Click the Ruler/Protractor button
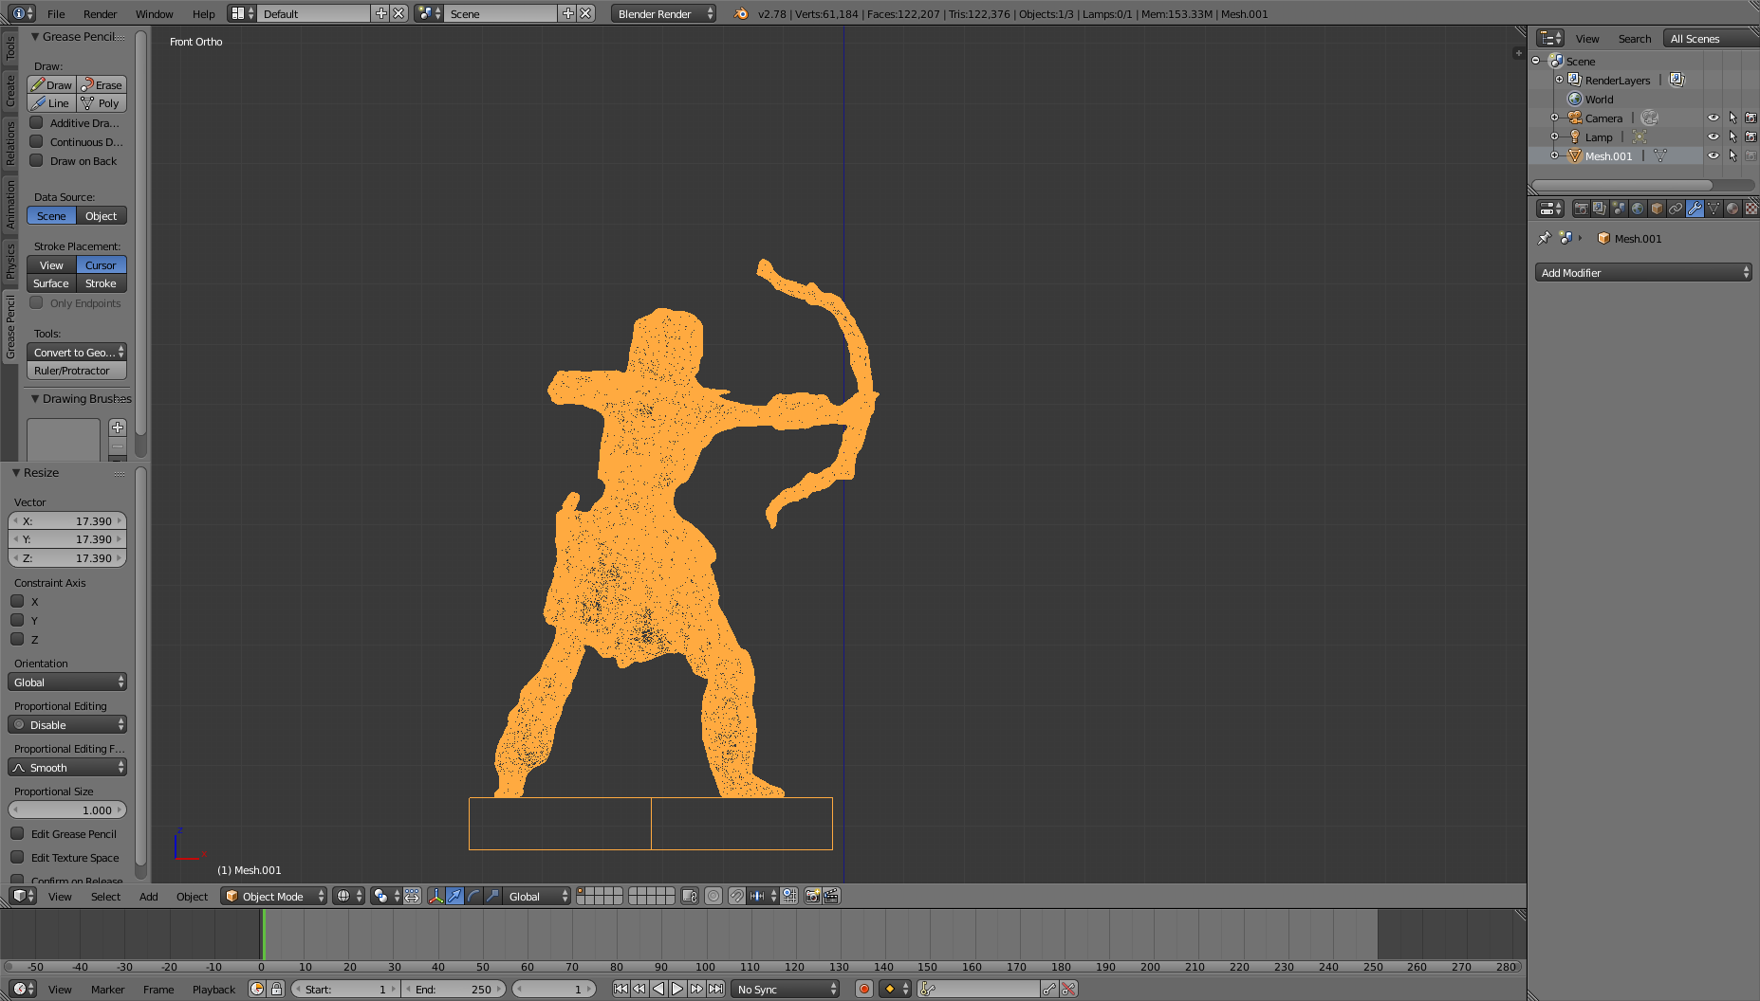 click(x=77, y=370)
